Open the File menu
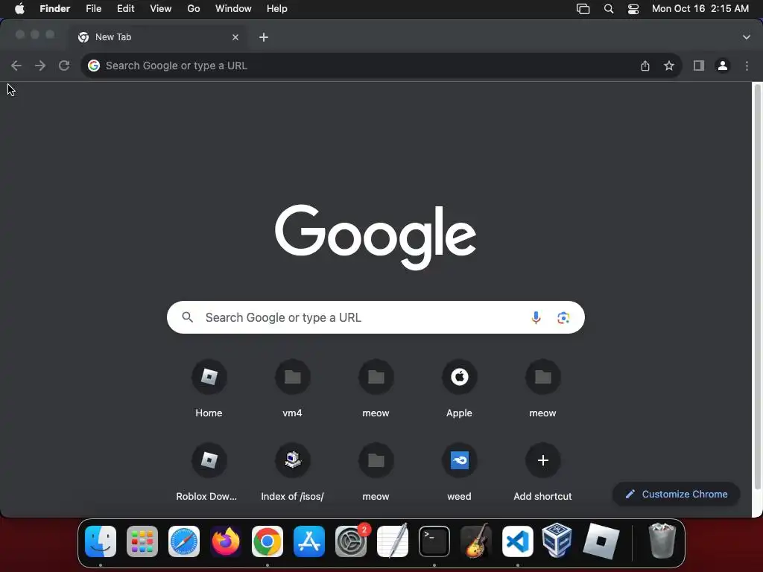Viewport: 763px width, 572px height. (x=93, y=9)
